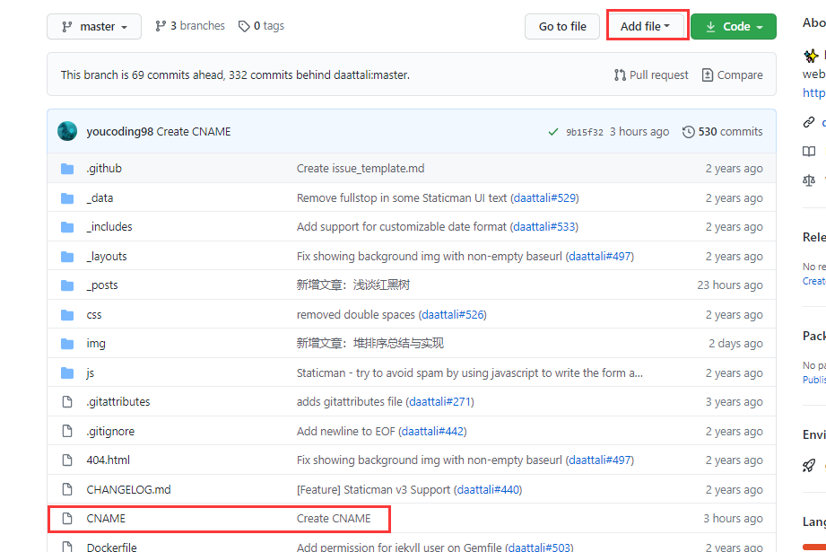This screenshot has height=552, width=826.
Task: Open the .github folder icon
Action: (x=67, y=169)
